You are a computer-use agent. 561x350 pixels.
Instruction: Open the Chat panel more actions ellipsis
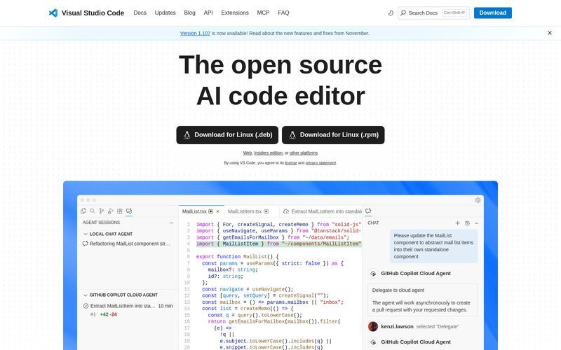coord(477,223)
